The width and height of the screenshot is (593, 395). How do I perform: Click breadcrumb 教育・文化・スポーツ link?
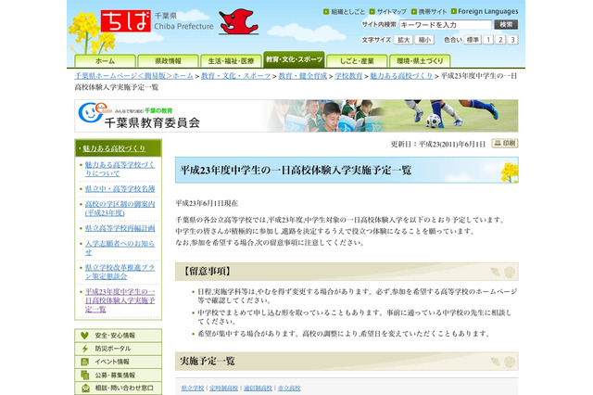[x=235, y=76]
